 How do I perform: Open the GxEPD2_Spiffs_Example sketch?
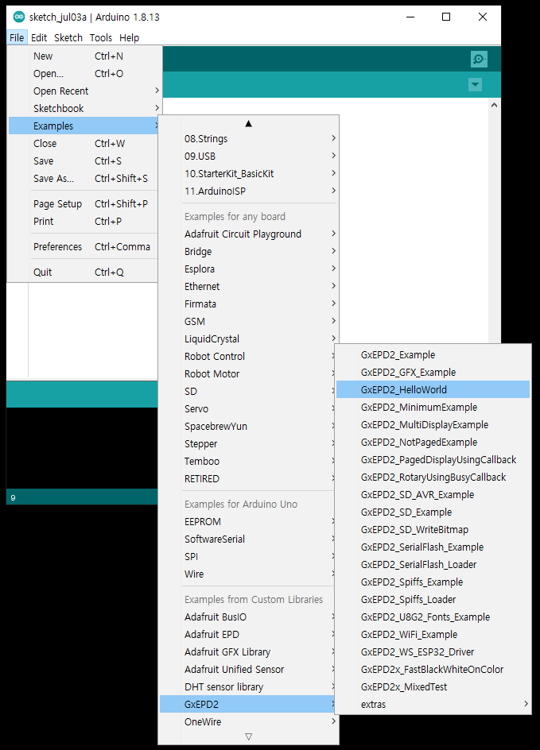[433, 582]
